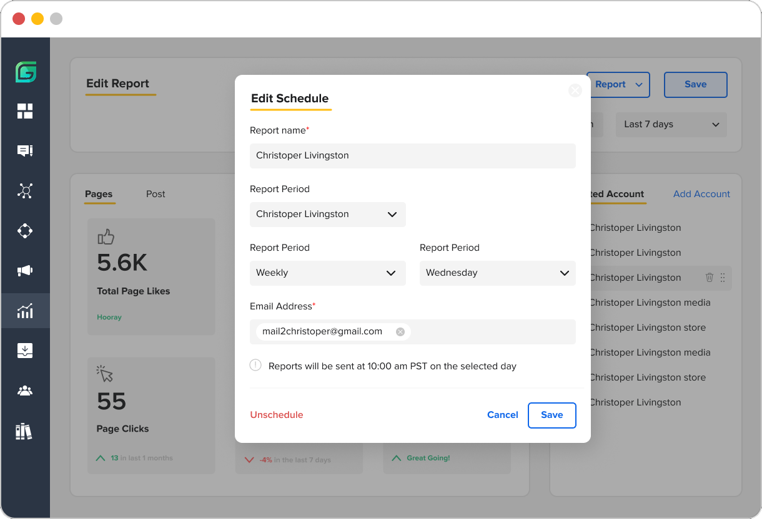Click the info icon beside reports time note
762x519 pixels.
tap(255, 366)
